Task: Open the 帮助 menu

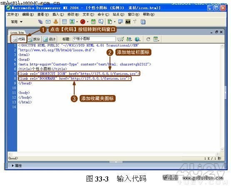Action: [149, 15]
